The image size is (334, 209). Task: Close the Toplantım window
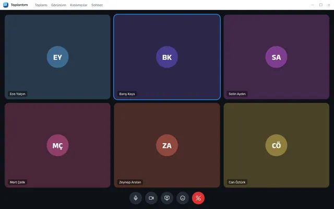[329, 5]
